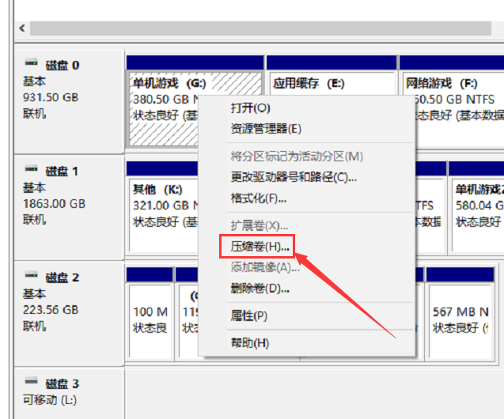Click 联机 status under 磁盘 2

tap(34, 326)
